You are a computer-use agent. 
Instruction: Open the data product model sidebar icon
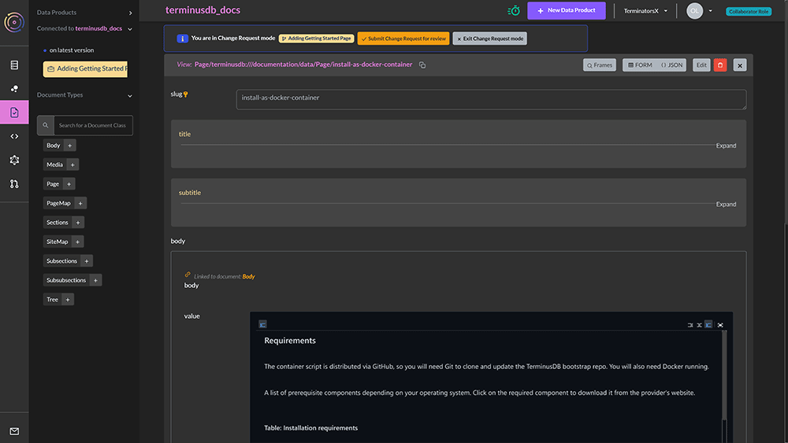point(14,89)
